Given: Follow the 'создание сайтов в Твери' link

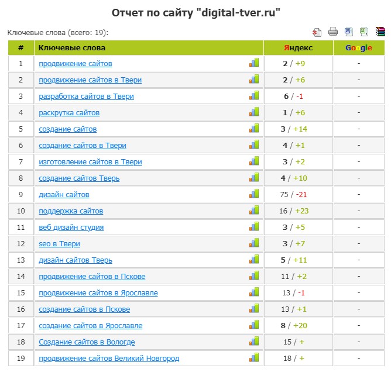Looking at the screenshot, I should click(x=83, y=146).
